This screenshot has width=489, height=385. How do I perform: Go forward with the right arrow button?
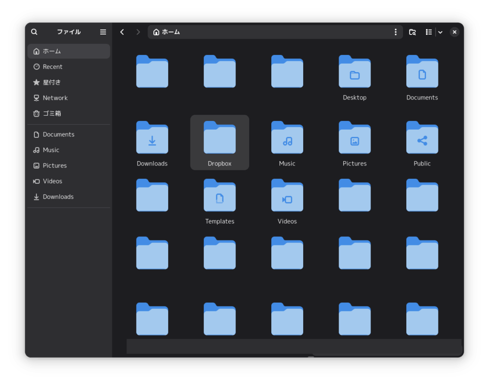click(138, 32)
